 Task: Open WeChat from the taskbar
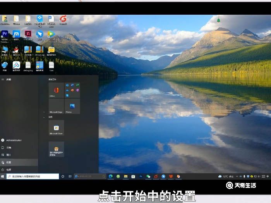[x=148, y=176]
